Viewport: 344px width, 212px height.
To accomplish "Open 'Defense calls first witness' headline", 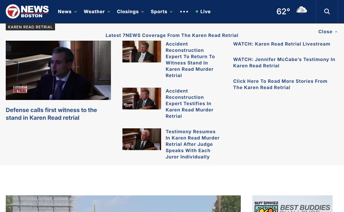I will coord(51,114).
